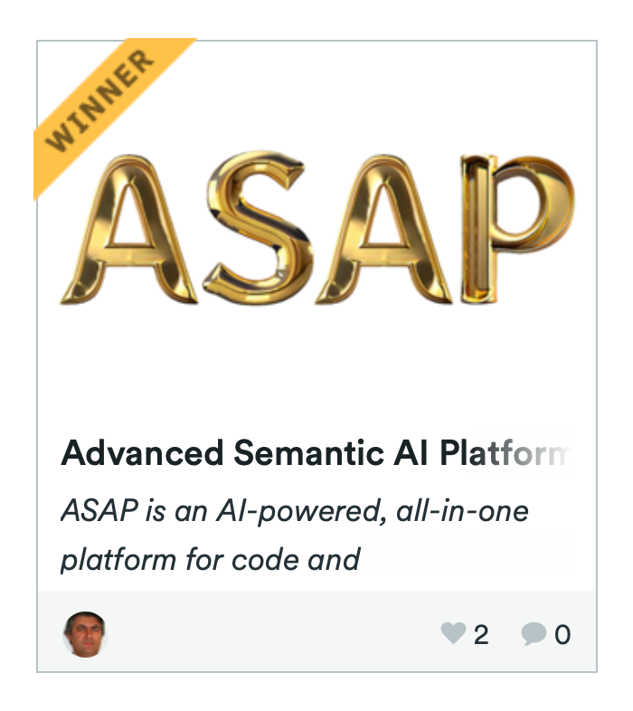Click the like count number 2
Screen dimensions: 633x711
click(481, 635)
